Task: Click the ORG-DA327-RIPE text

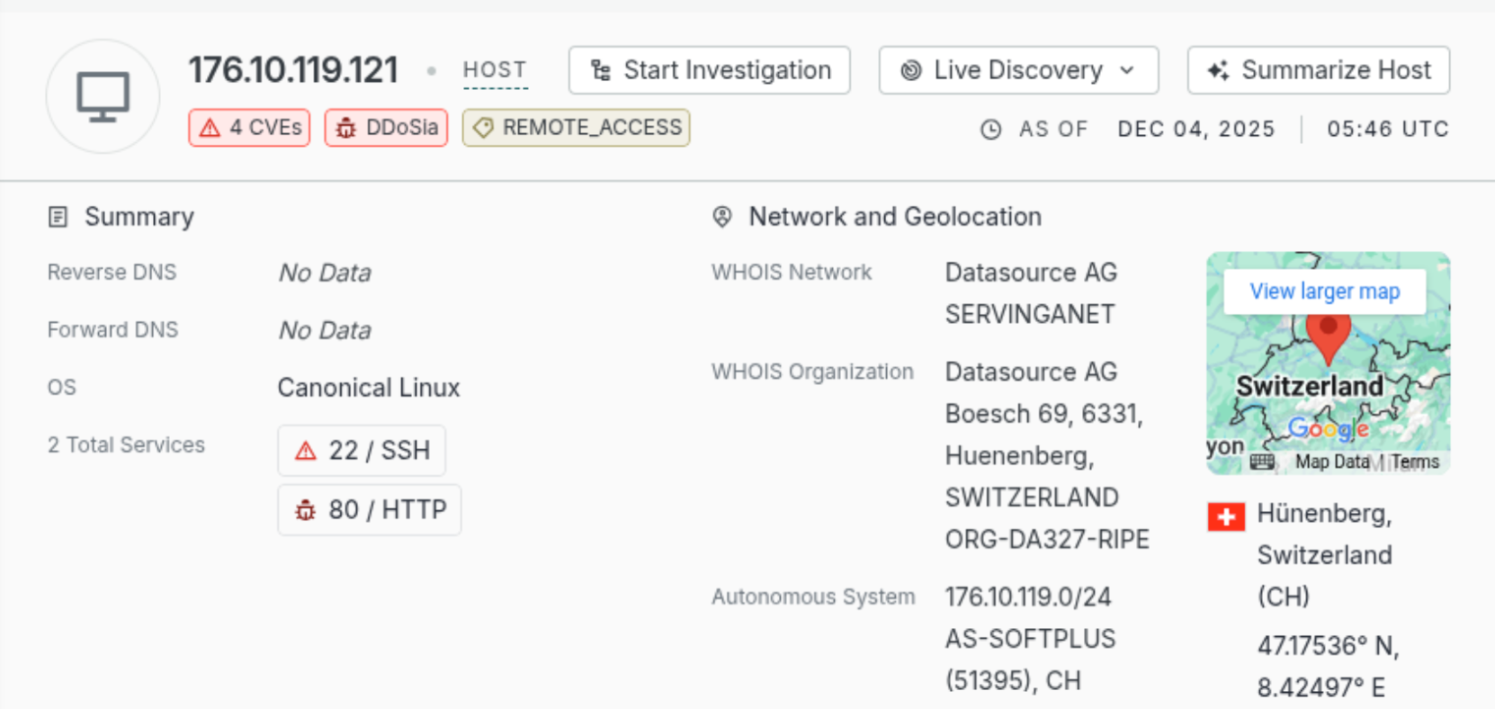Action: tap(1047, 539)
